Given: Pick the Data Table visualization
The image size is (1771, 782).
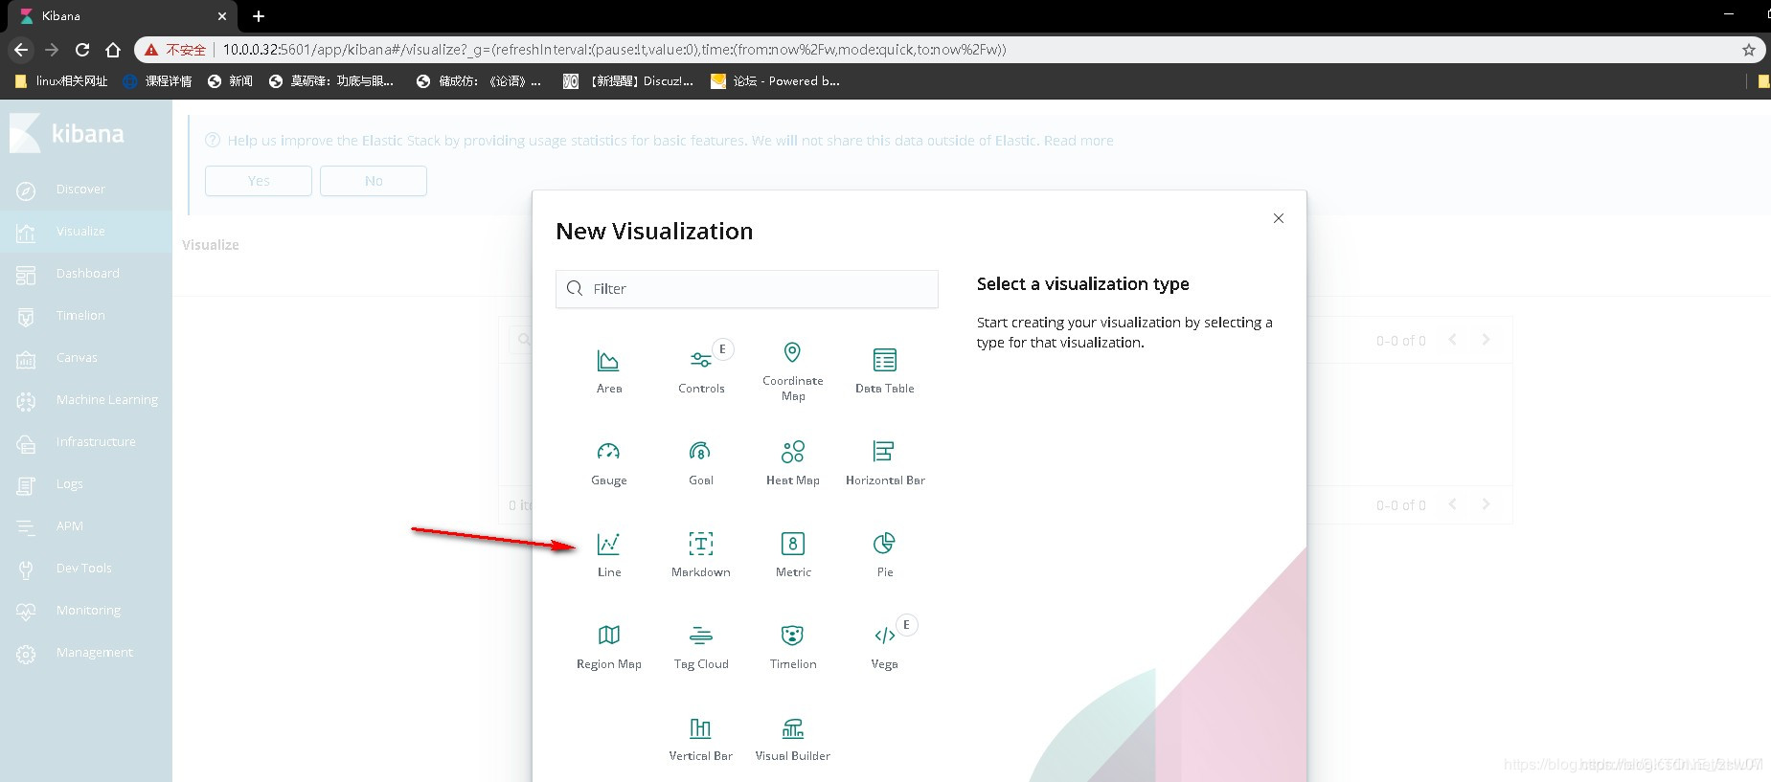Looking at the screenshot, I should [x=884, y=371].
